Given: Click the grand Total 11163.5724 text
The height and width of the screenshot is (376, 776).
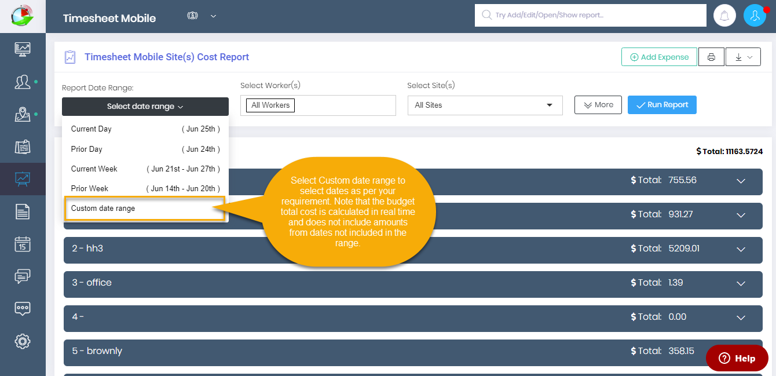Looking at the screenshot, I should [x=730, y=151].
